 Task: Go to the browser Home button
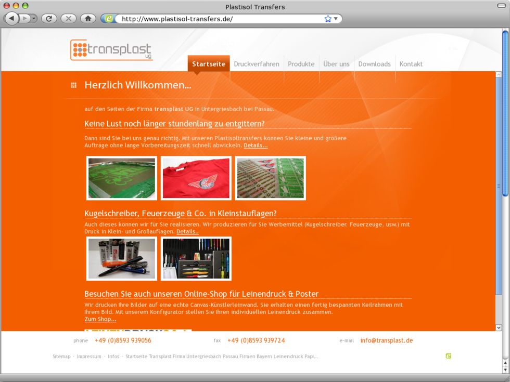88,19
